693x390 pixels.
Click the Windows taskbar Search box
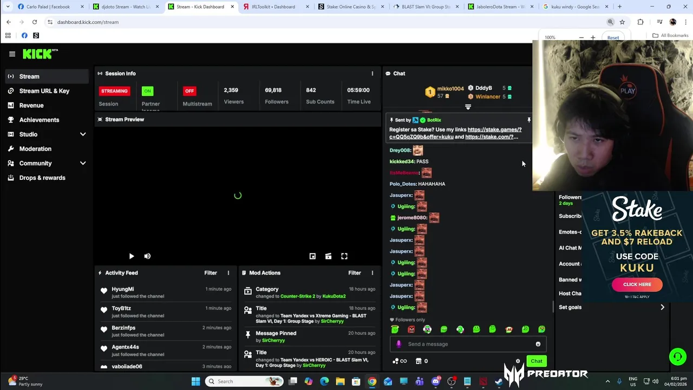[x=245, y=381]
